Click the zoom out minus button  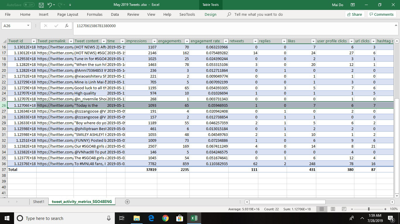pyautogui.click(x=352, y=209)
